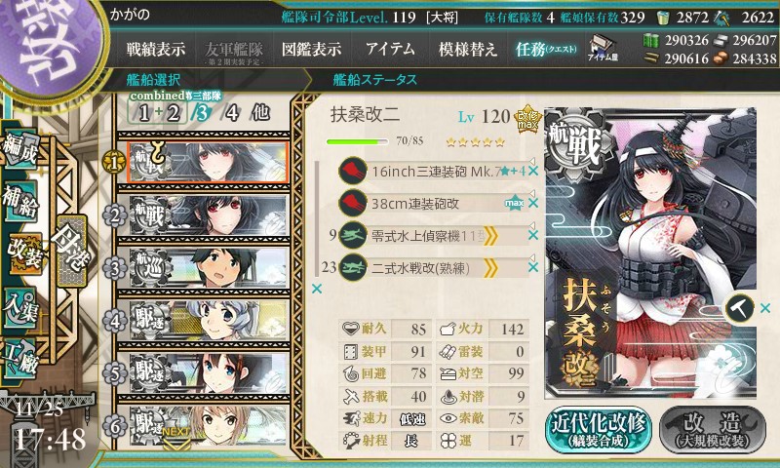Screen dimensions: 780x468
Task: Open the 任務(クエスト) quest menu
Action: 546,49
